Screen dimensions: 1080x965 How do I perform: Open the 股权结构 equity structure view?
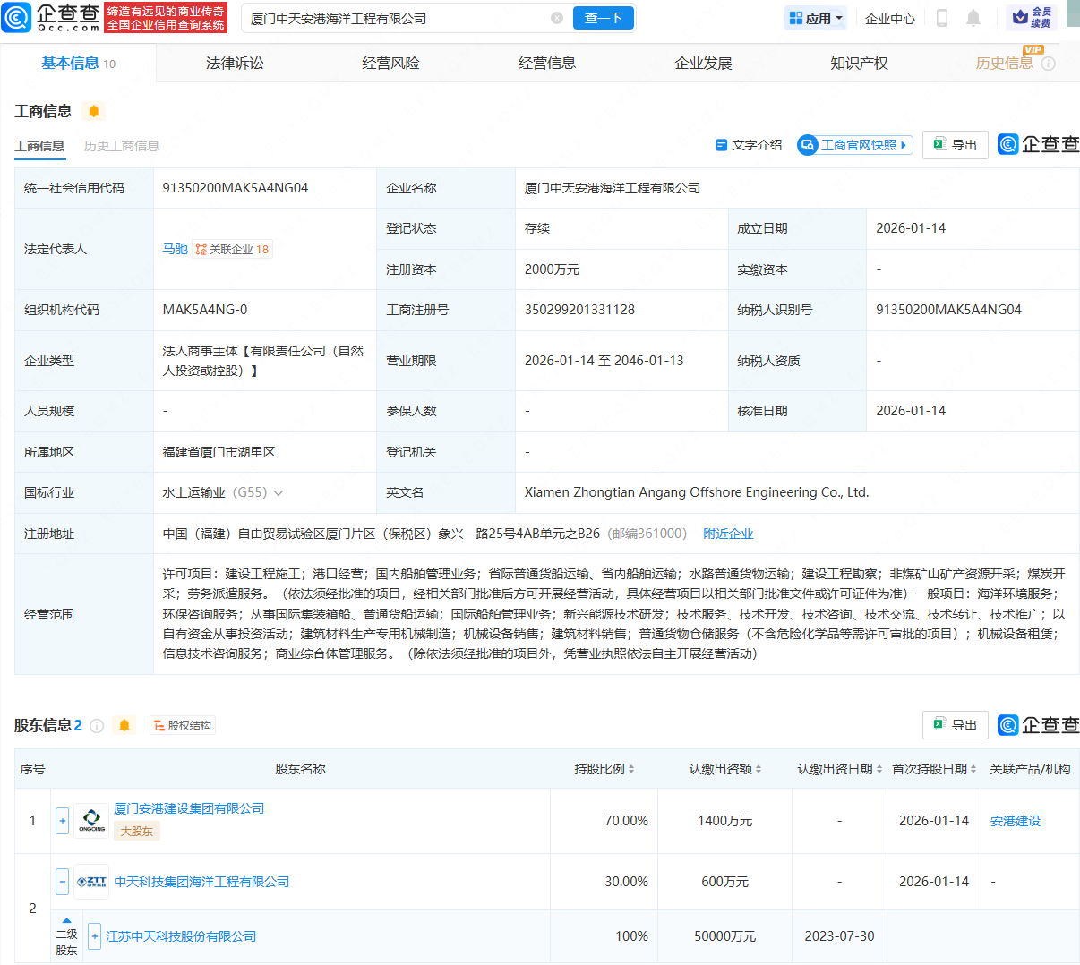coord(182,725)
